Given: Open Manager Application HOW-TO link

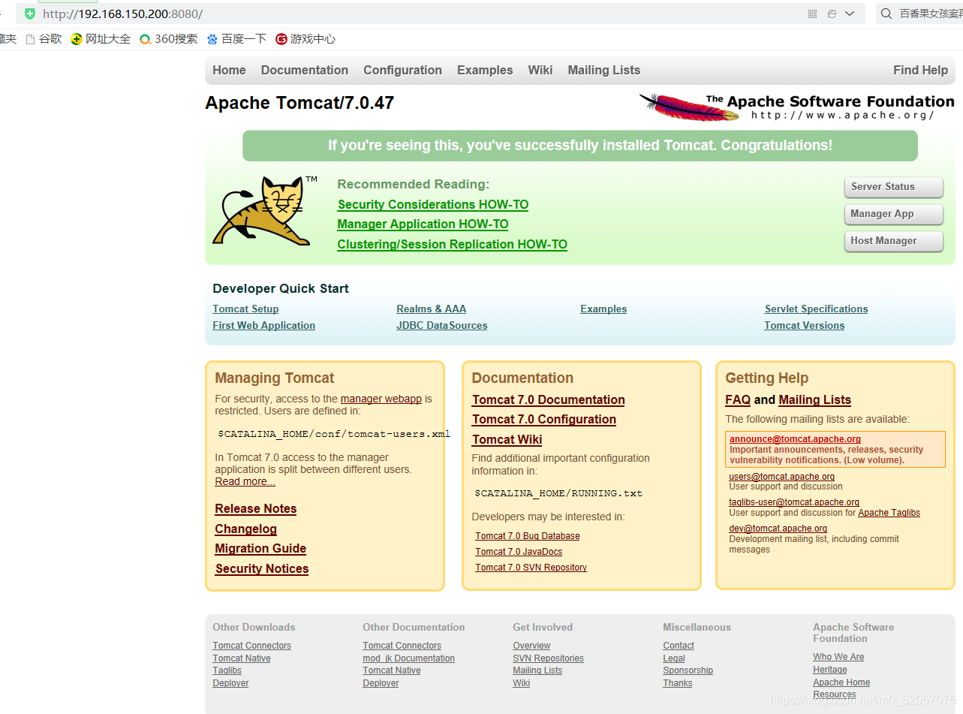Looking at the screenshot, I should pos(423,224).
